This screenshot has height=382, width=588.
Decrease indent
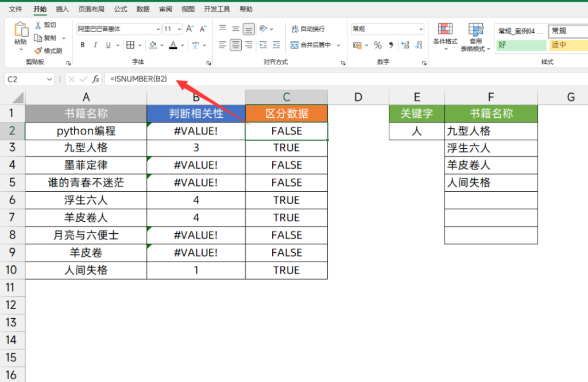(263, 45)
